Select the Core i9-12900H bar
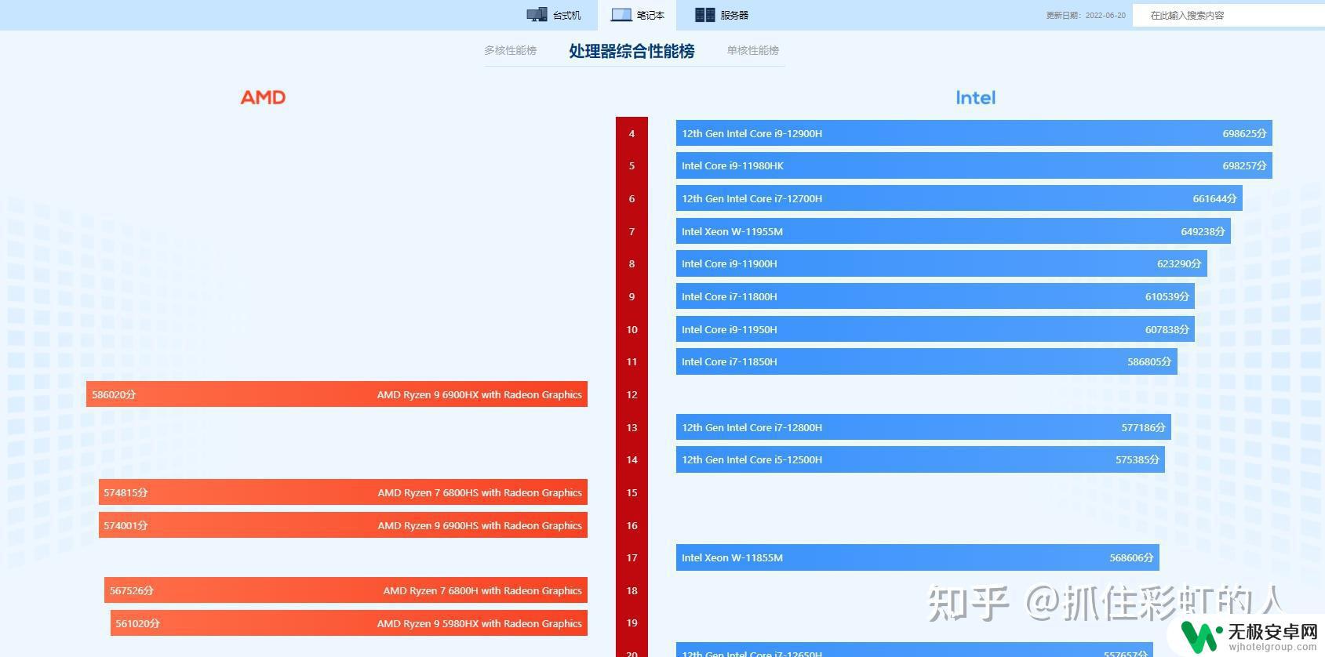Viewport: 1325px width, 657px height. (x=974, y=133)
